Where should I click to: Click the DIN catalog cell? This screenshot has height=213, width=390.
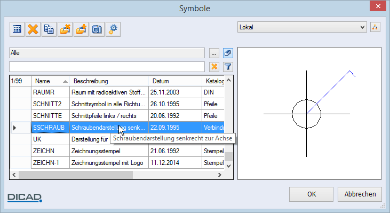click(213, 92)
